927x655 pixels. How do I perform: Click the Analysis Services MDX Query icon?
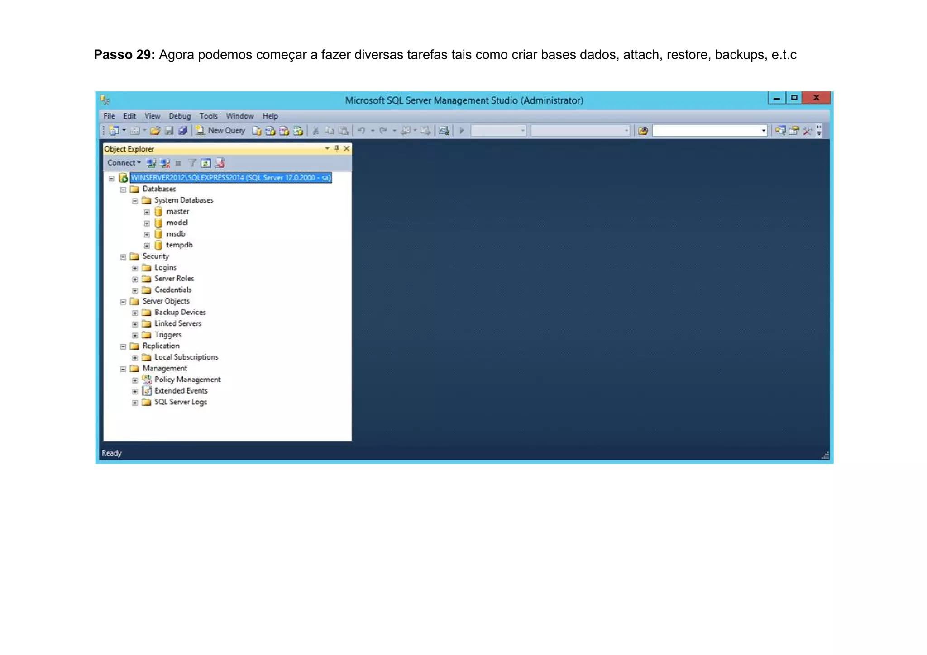click(x=270, y=131)
